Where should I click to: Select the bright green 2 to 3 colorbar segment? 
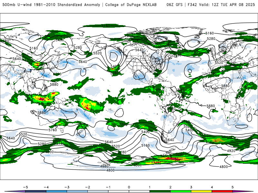pyautogui.click(x=181, y=191)
